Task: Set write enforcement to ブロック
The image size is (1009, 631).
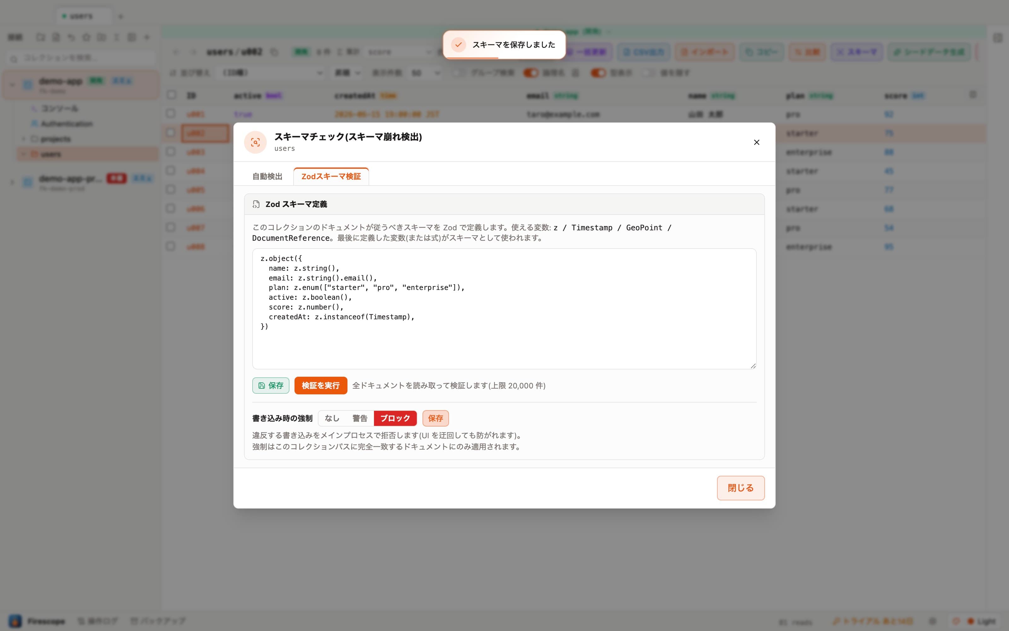Action: (x=395, y=418)
